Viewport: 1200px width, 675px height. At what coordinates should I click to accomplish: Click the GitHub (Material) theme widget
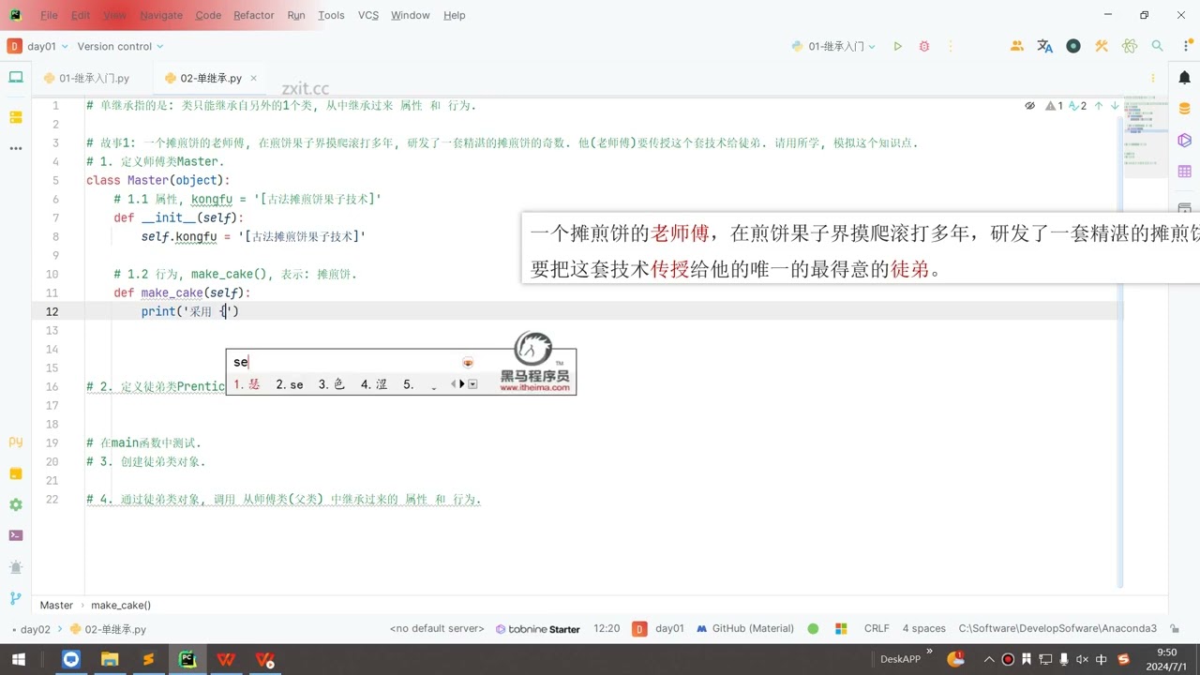745,629
